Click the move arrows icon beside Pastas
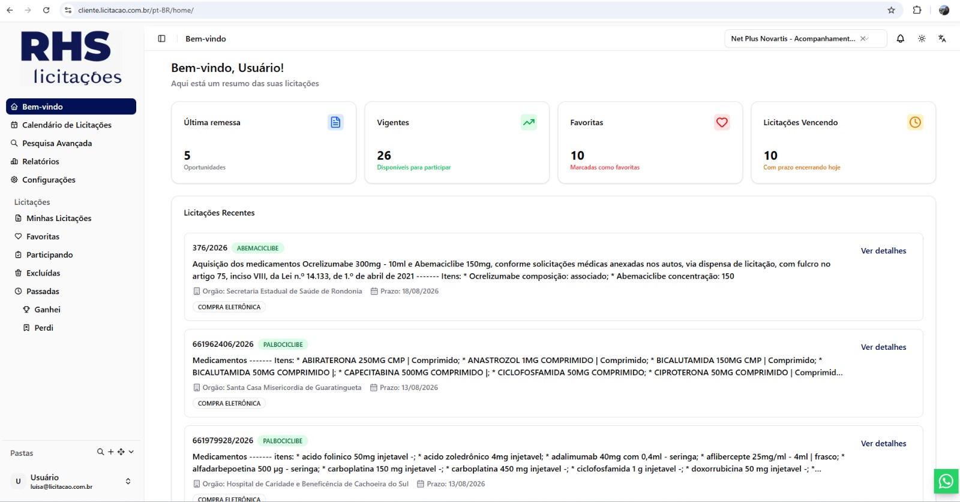 pos(121,452)
